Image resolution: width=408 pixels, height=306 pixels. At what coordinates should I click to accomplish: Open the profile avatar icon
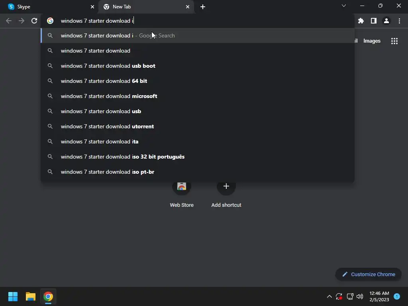(386, 21)
